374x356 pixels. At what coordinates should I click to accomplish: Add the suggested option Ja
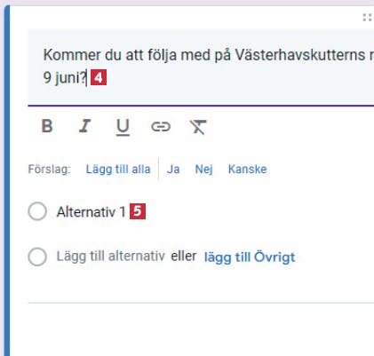tap(173, 170)
